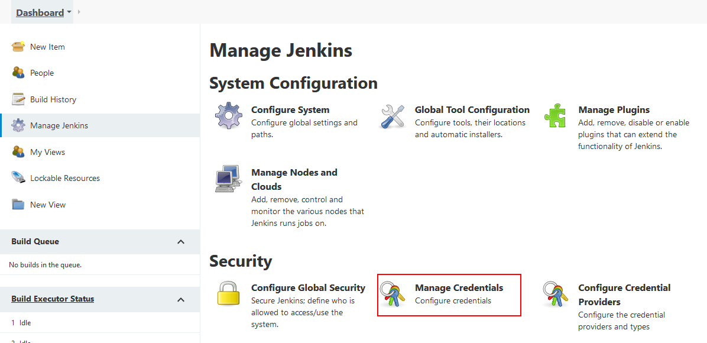Open the Manage Credentials link

459,287
